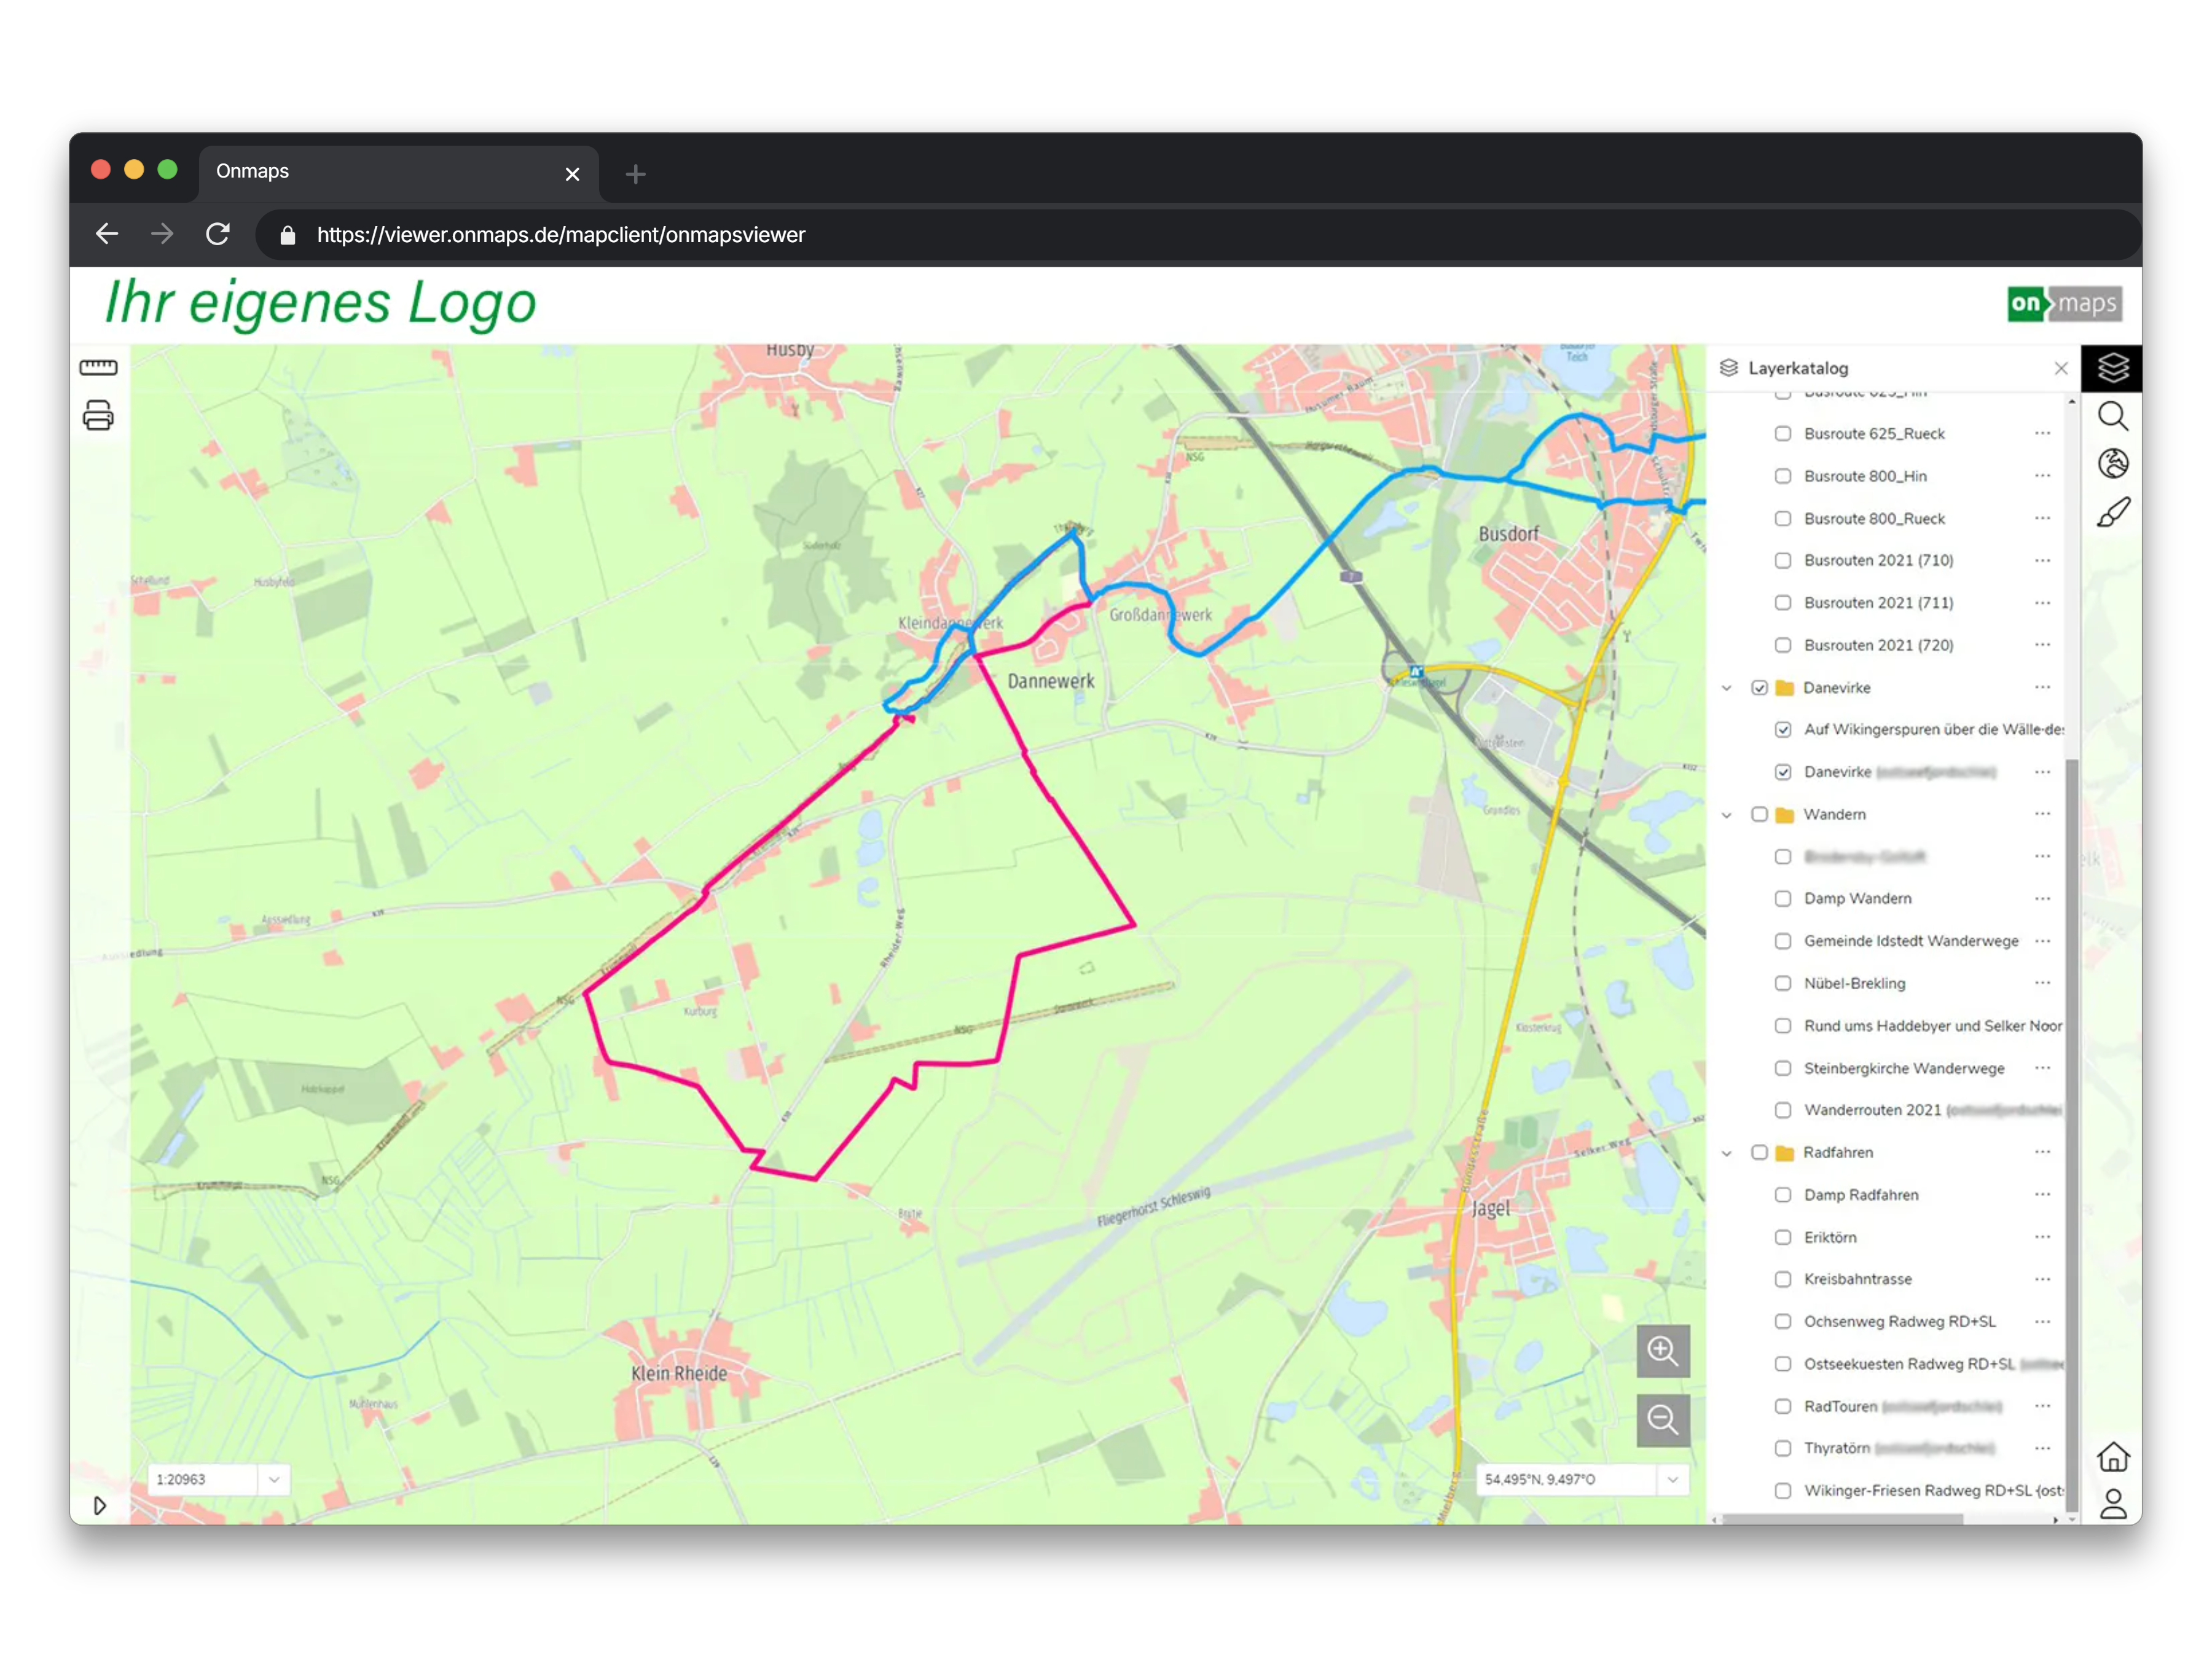Open the user account icon
The image size is (2212, 1659).
(2112, 1503)
